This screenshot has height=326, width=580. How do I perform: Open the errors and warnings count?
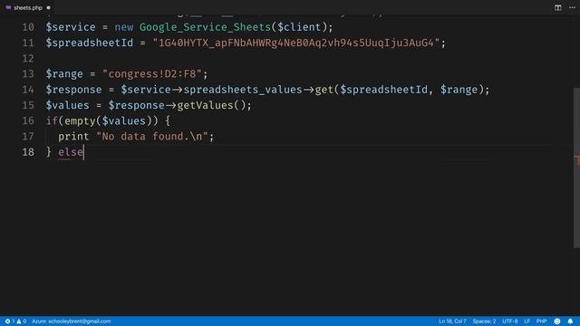point(15,321)
